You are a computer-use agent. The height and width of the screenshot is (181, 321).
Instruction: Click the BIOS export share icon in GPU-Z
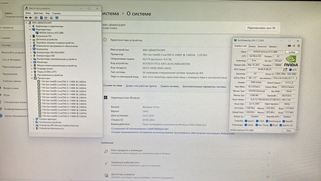[x=285, y=69]
